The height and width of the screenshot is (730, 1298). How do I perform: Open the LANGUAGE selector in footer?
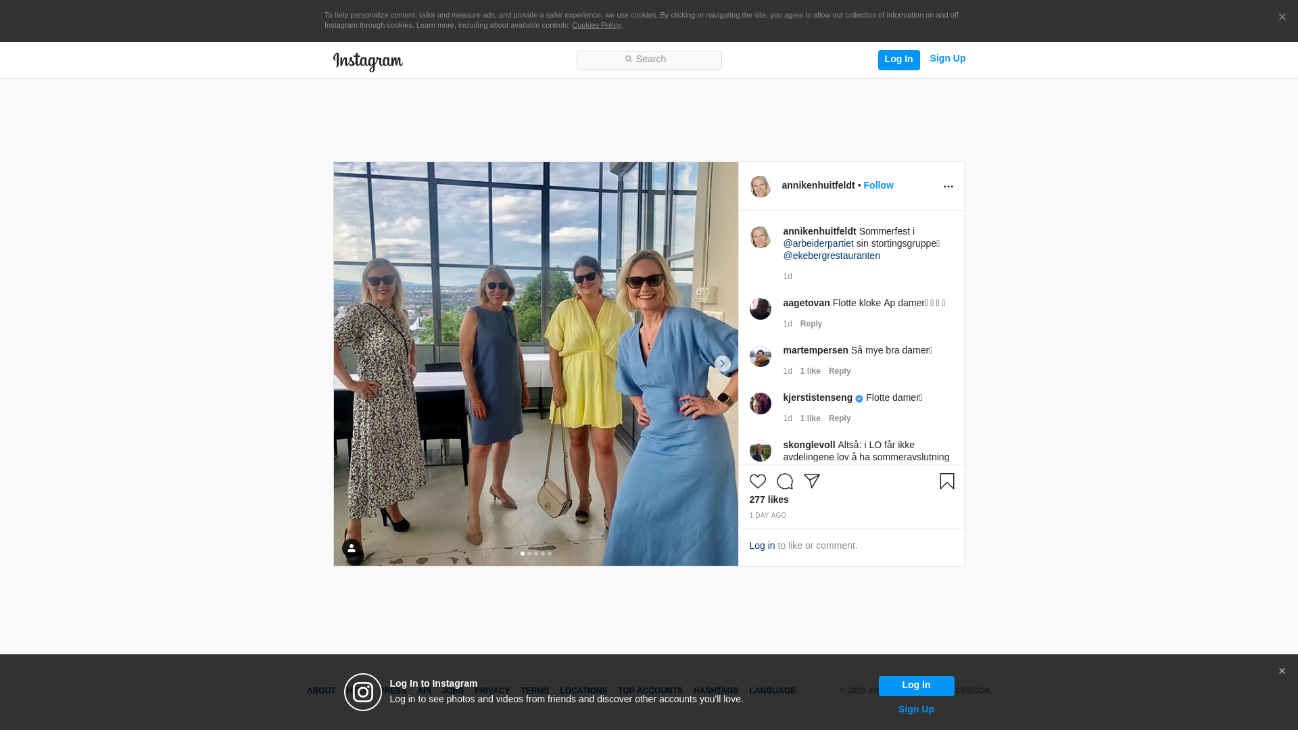pyautogui.click(x=772, y=691)
